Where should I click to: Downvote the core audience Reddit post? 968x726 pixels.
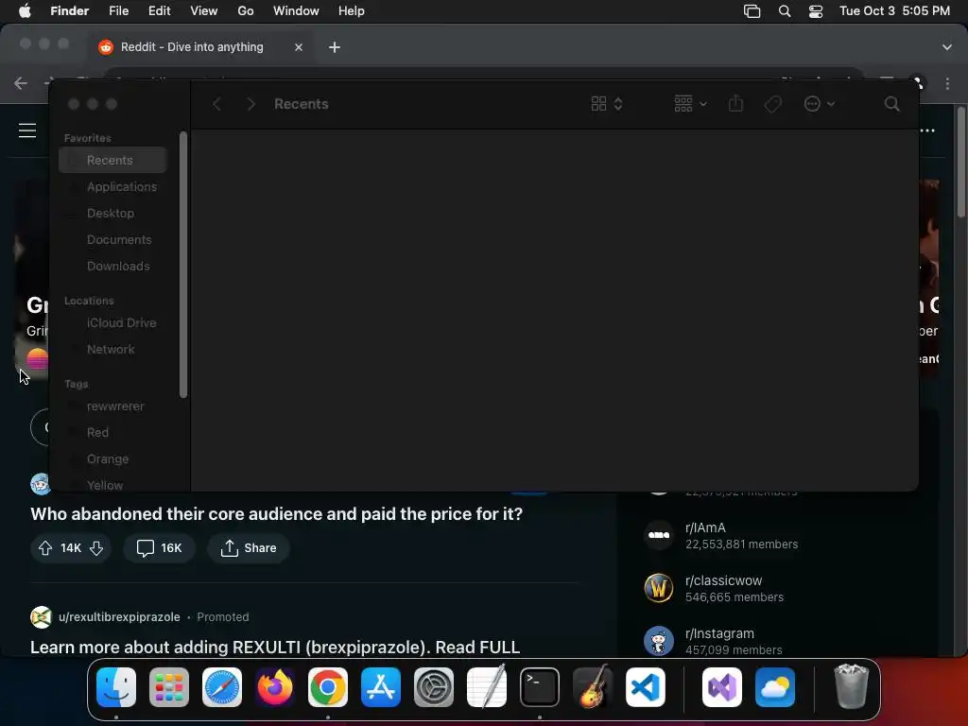[x=96, y=547]
